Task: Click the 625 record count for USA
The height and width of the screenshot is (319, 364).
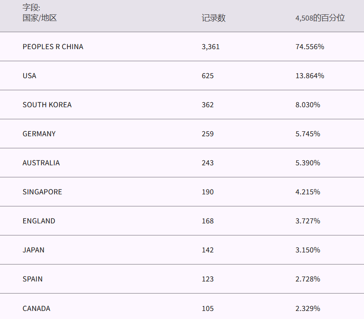Action: pos(207,76)
